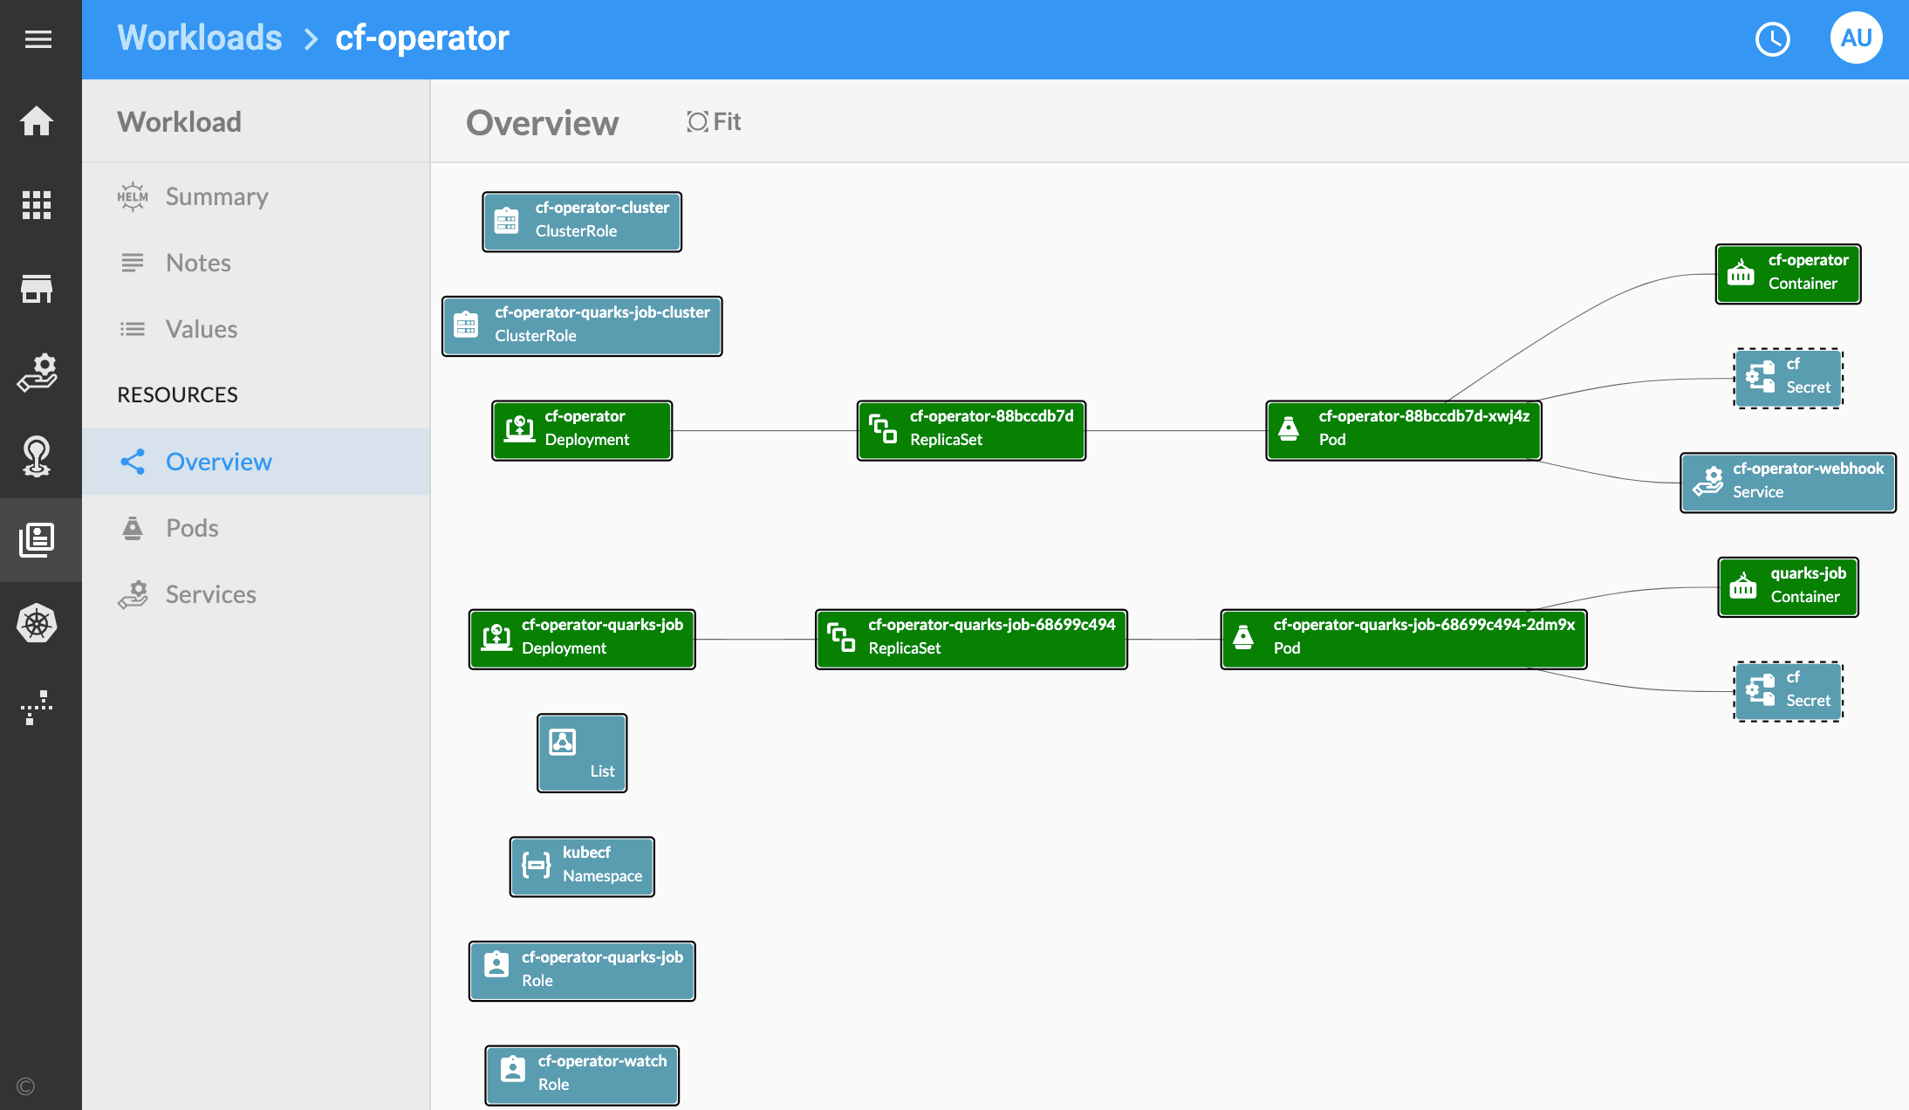Image resolution: width=1909 pixels, height=1110 pixels.
Task: Click the kubecf Namespace node
Action: [x=582, y=866]
